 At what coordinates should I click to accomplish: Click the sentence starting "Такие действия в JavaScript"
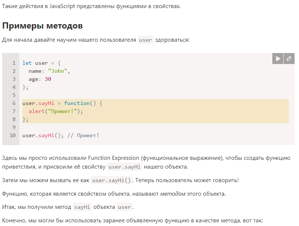[x=91, y=6]
